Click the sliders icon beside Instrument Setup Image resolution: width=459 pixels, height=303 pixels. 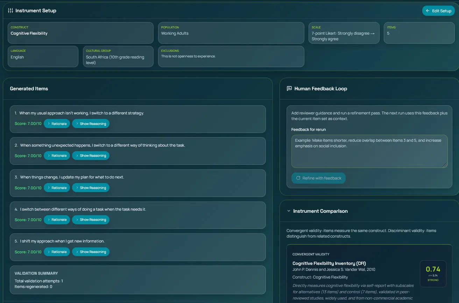(10, 10)
